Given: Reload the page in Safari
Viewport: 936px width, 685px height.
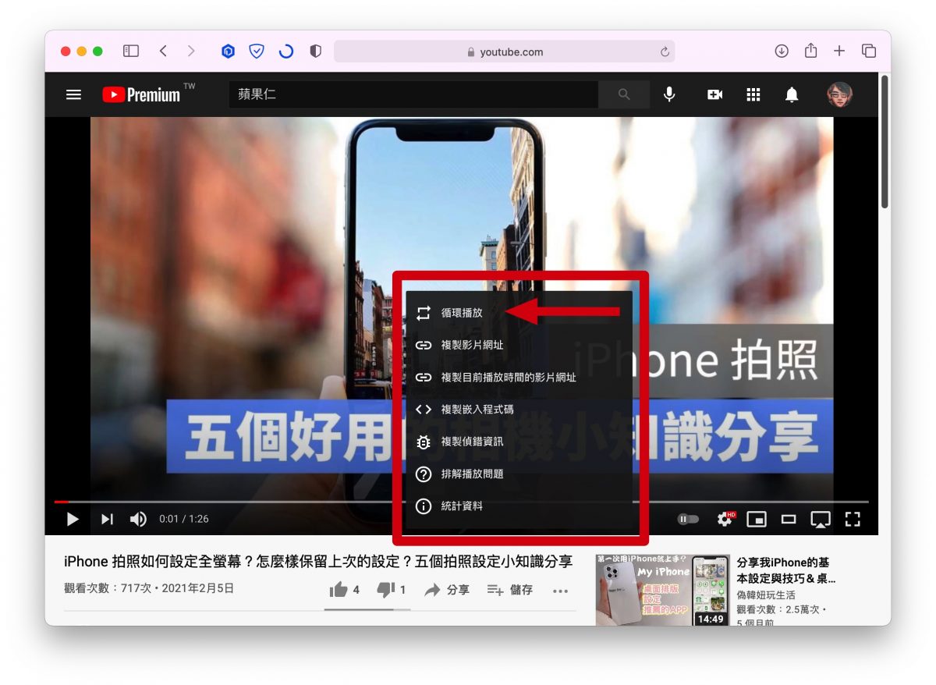Looking at the screenshot, I should [665, 51].
